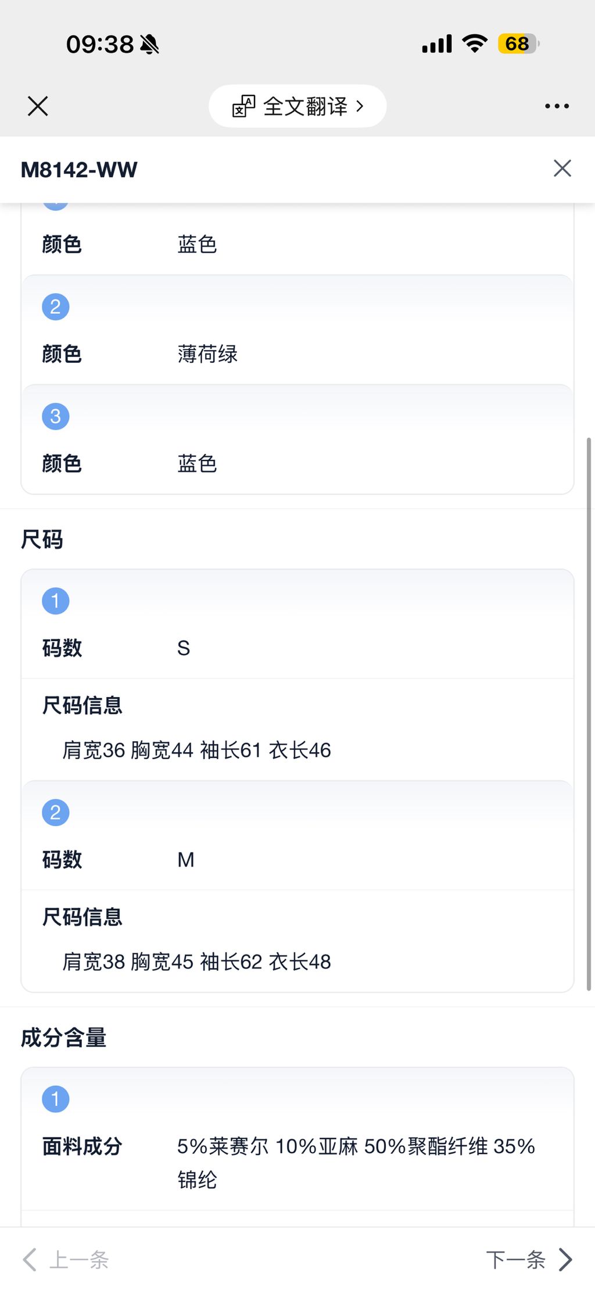The image size is (595, 1294).
Task: Tap the number 3 color badge
Action: pyautogui.click(x=56, y=416)
